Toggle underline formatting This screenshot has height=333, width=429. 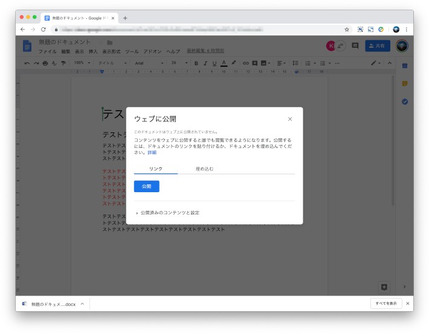(x=214, y=63)
